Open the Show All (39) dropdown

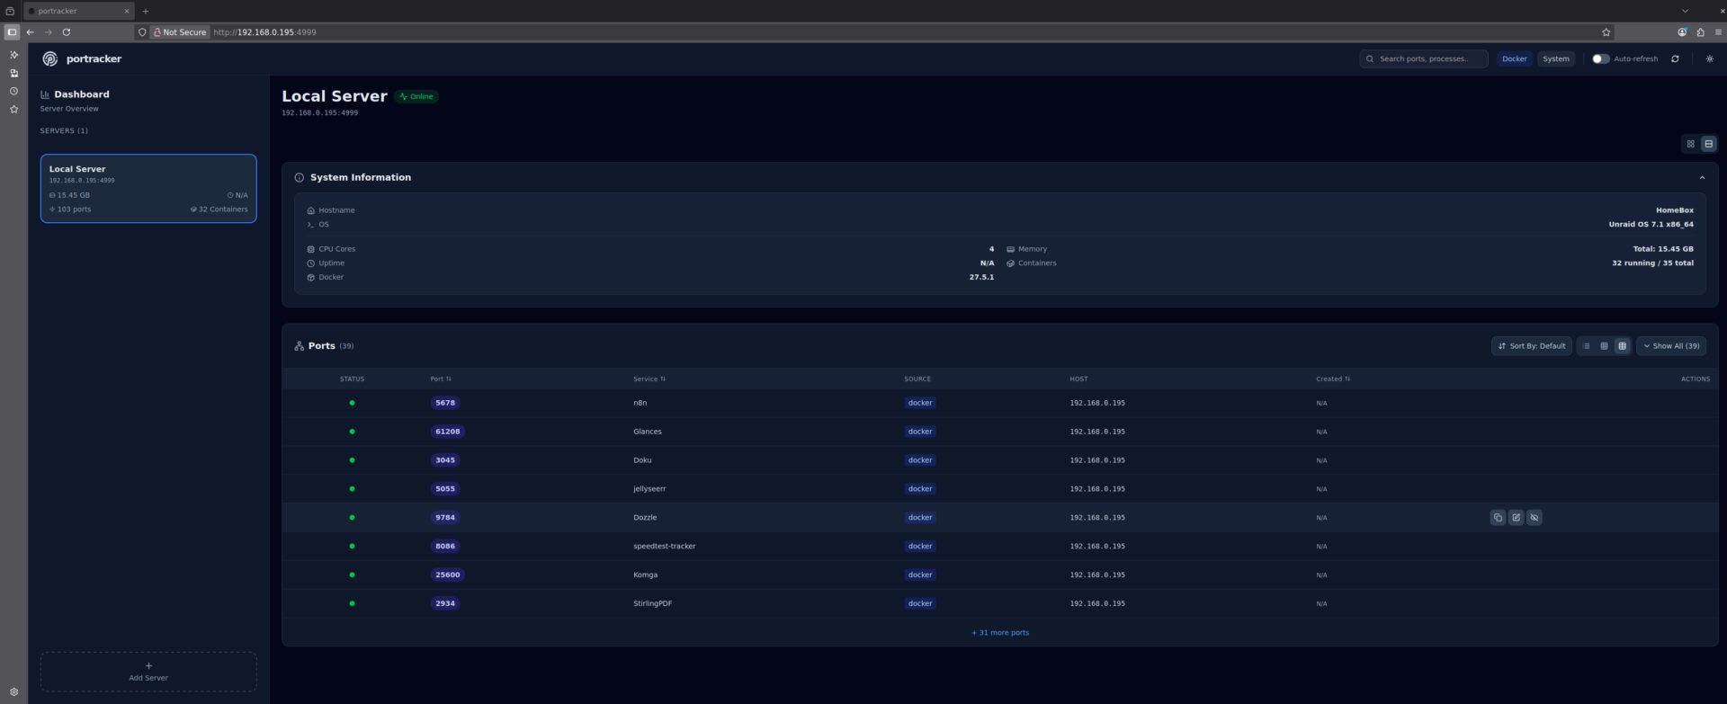point(1670,346)
